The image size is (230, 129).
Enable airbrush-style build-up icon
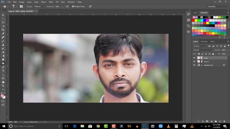(x=67, y=6)
